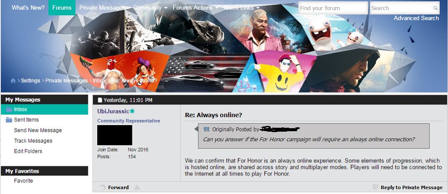Click the Reply to Private Message icon
Viewport: 448px width, 194px height.
pos(375,187)
